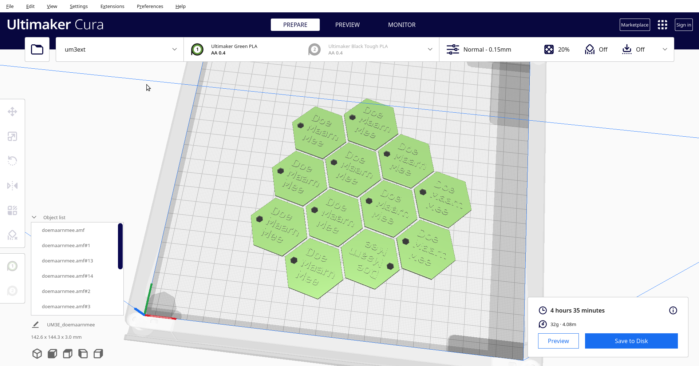The image size is (699, 366).
Task: Open the Preferences menu
Action: (150, 6)
